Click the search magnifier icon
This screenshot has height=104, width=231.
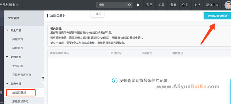coord(129,5)
